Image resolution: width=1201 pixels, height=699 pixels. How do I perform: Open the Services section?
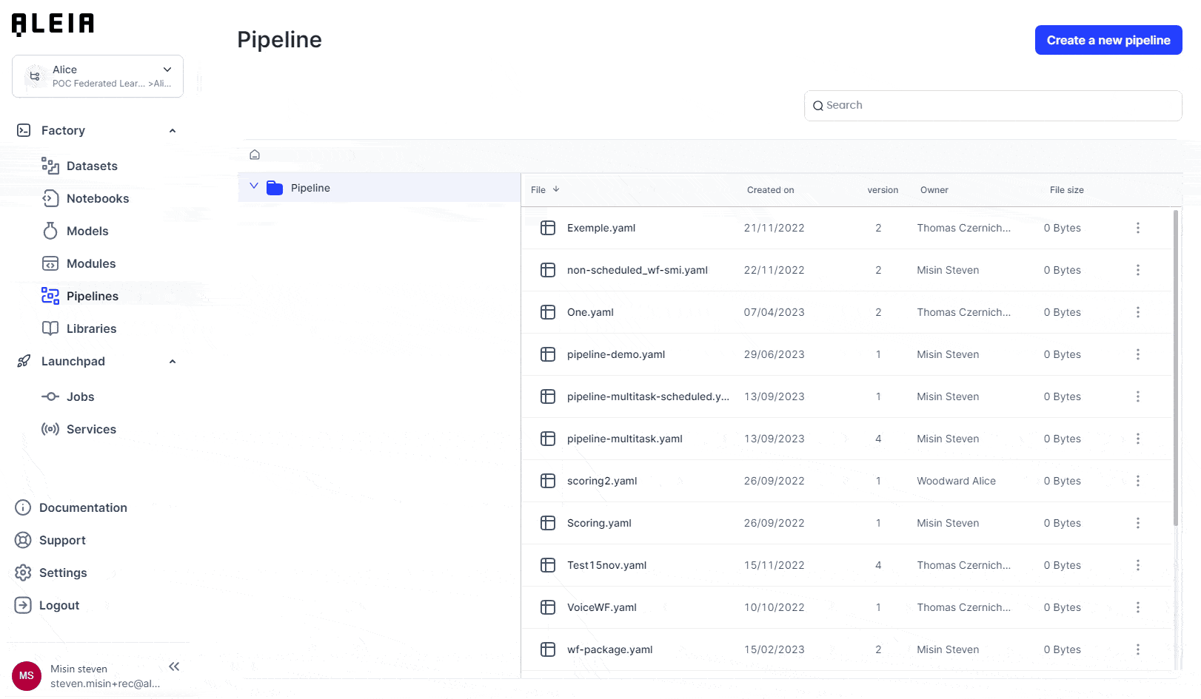pyautogui.click(x=91, y=429)
